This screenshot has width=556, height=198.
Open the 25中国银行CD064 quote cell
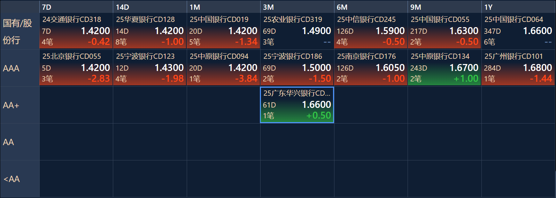click(518, 31)
